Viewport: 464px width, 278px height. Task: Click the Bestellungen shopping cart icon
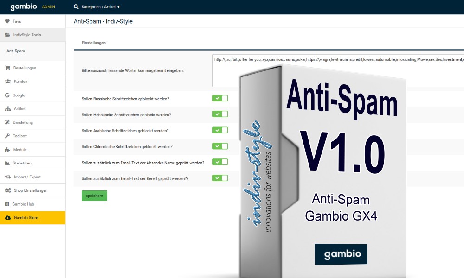pos(8,68)
